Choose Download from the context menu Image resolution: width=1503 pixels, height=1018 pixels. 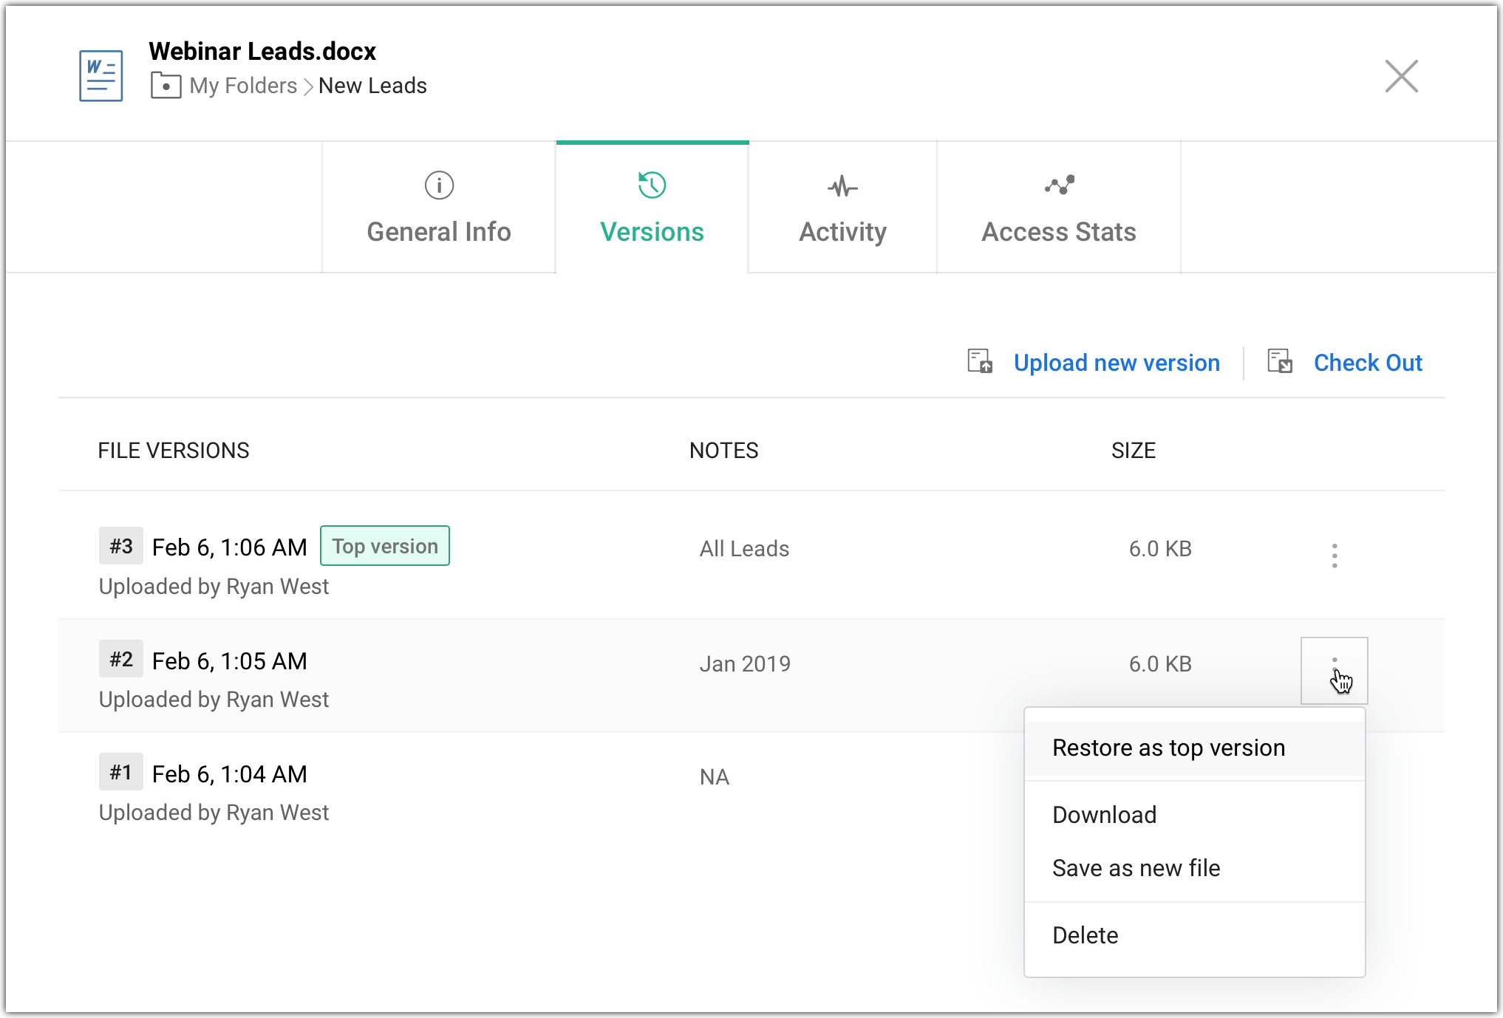pos(1104,815)
